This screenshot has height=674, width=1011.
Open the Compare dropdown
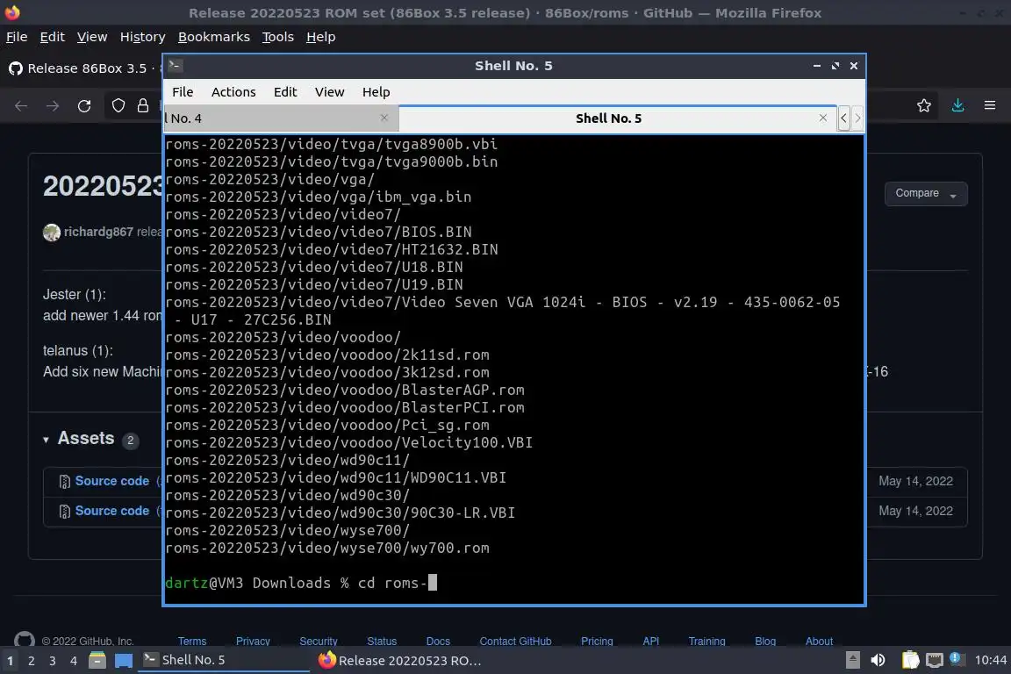pyautogui.click(x=926, y=193)
